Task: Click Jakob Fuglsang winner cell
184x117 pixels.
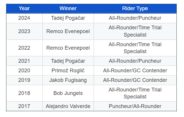Action: [x=68, y=80]
